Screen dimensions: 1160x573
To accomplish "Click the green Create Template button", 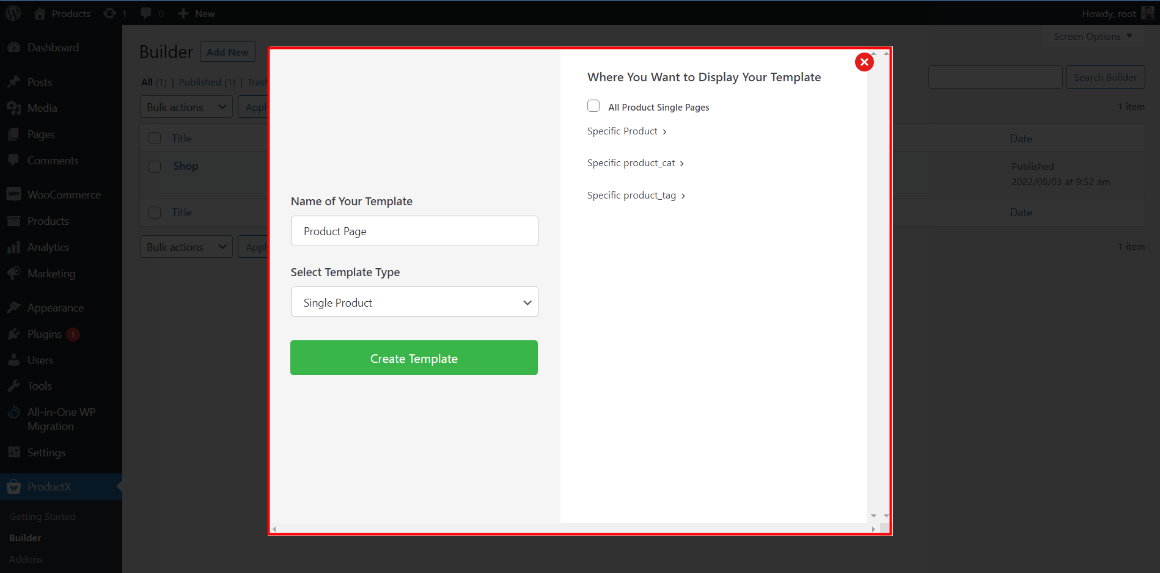I will pos(414,358).
